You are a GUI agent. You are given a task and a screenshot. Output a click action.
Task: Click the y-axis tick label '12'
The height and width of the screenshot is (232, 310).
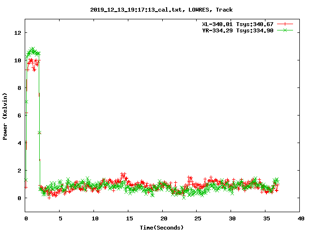click(x=18, y=33)
